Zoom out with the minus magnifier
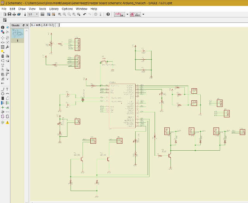Screen dimensions: 248x203 click(69, 14)
